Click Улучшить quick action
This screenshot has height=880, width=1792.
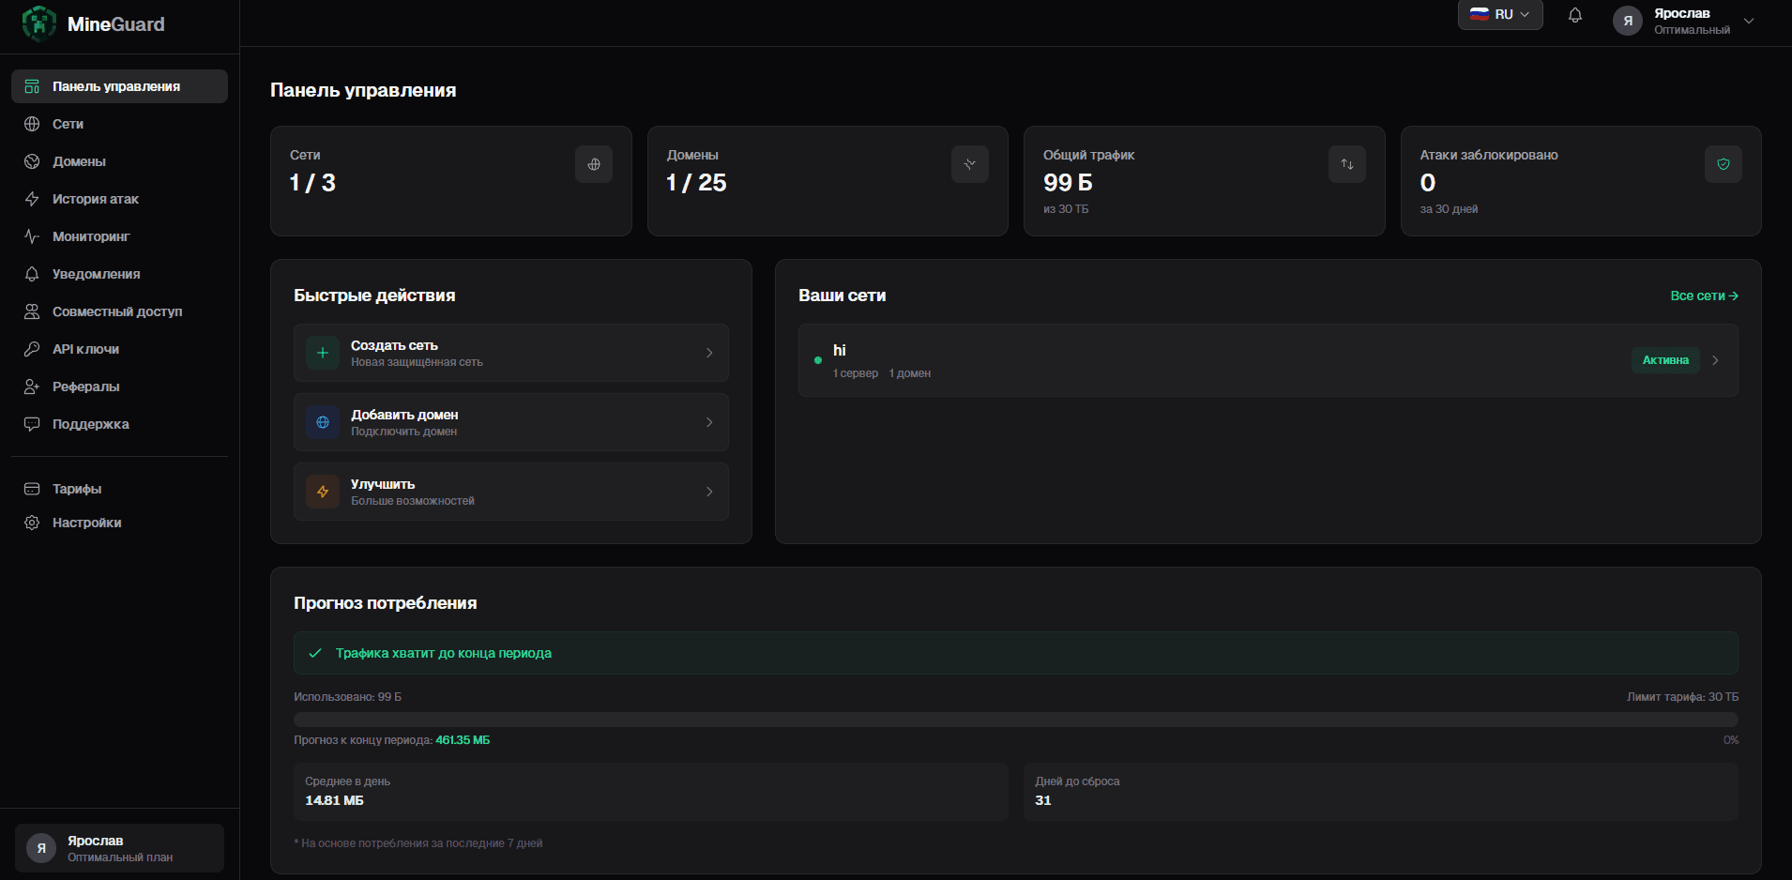pyautogui.click(x=511, y=492)
